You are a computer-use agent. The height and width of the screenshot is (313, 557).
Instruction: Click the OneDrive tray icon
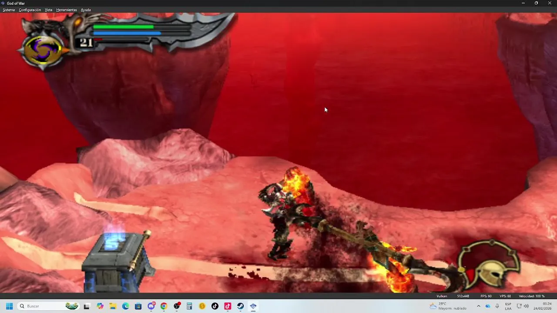(488, 306)
